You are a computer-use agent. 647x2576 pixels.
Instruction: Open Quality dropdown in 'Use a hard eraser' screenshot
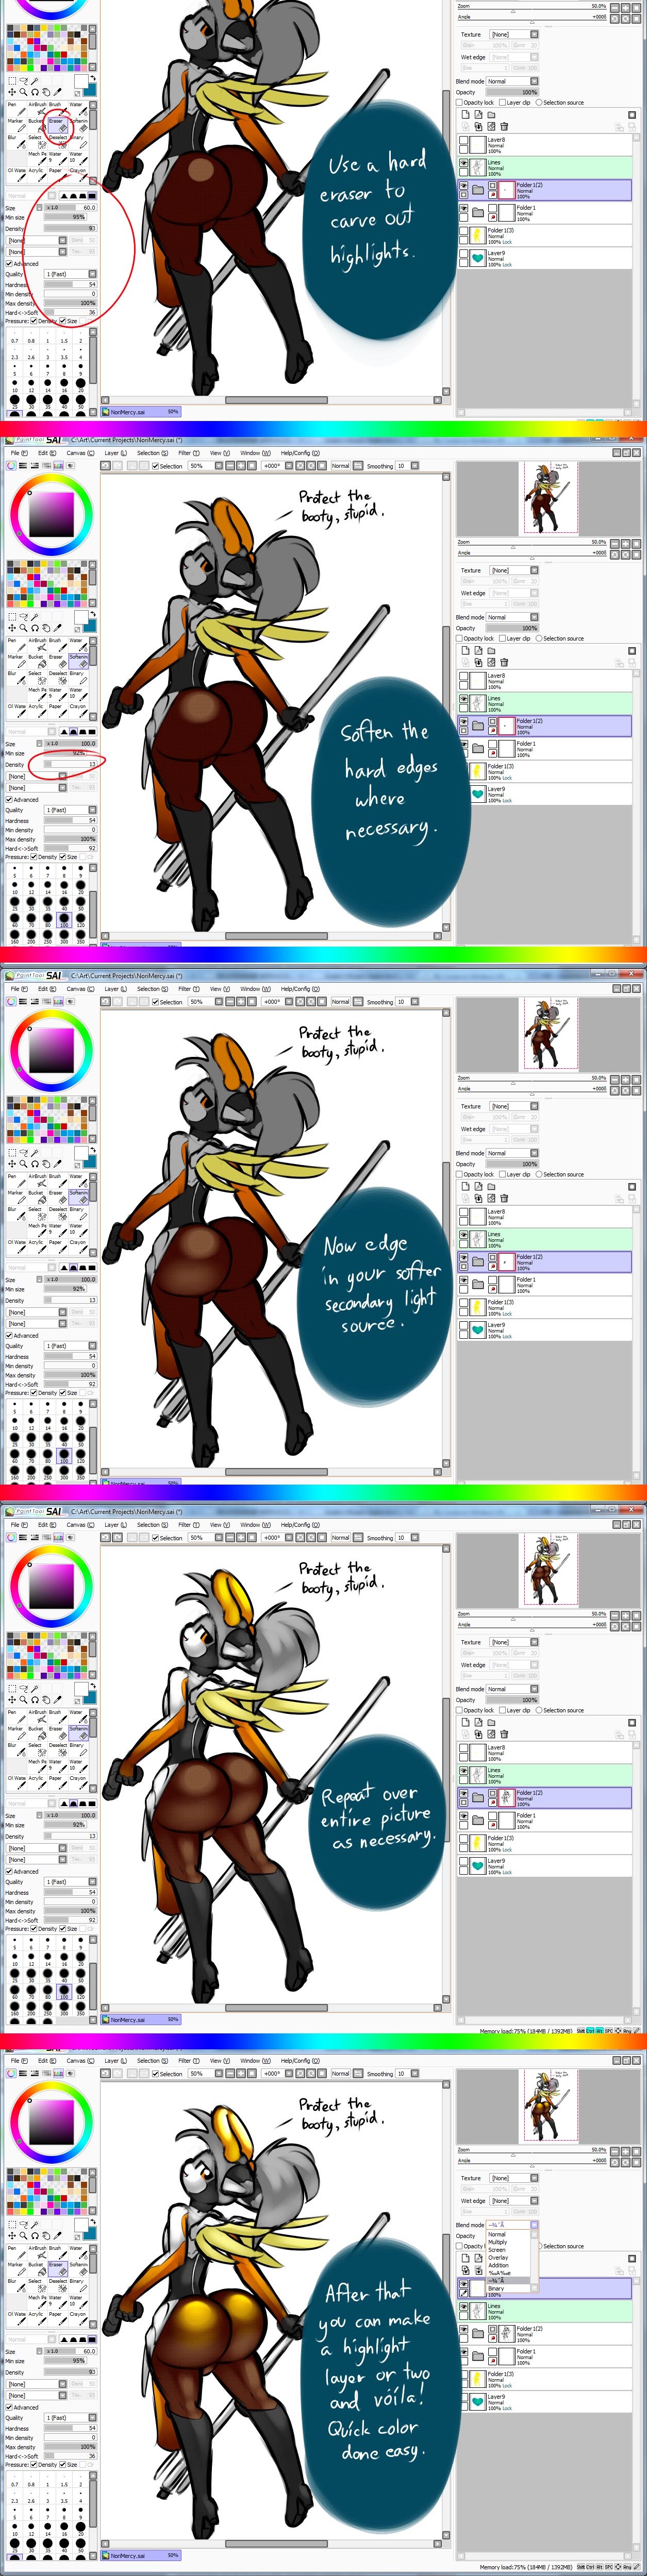coord(71,274)
